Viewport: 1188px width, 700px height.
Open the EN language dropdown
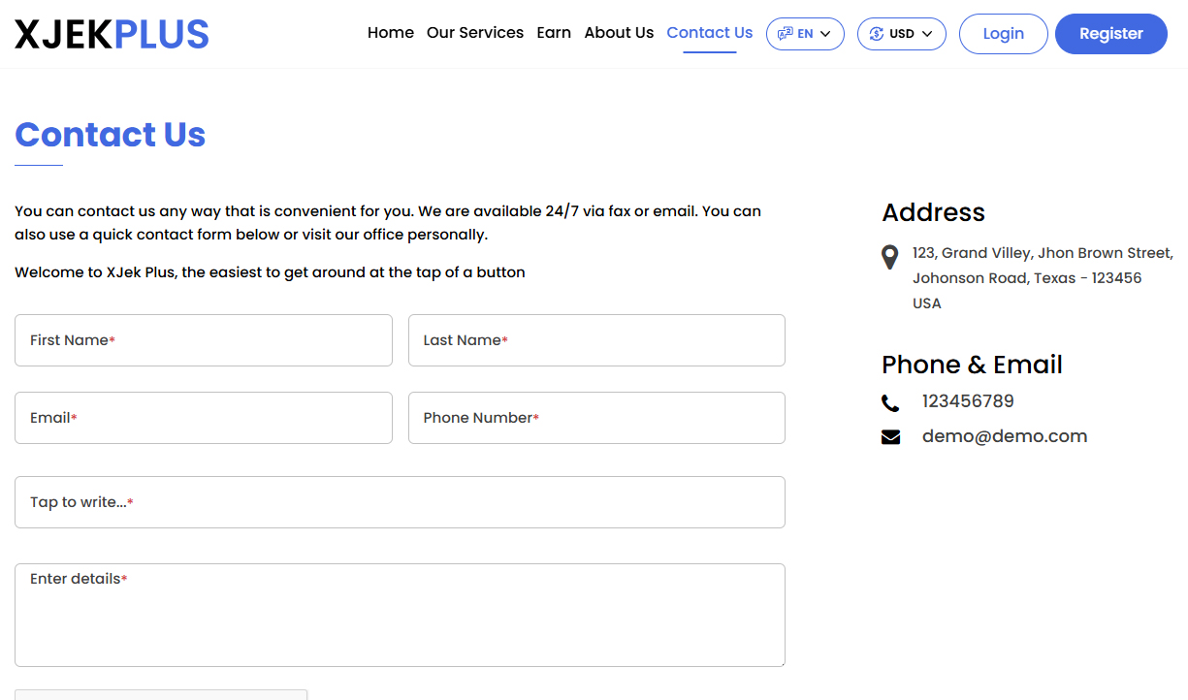coord(805,33)
